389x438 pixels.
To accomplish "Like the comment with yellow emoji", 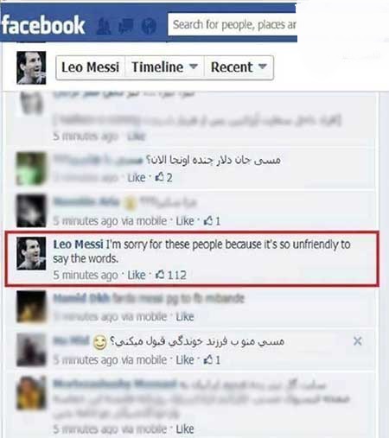I will (185, 221).
